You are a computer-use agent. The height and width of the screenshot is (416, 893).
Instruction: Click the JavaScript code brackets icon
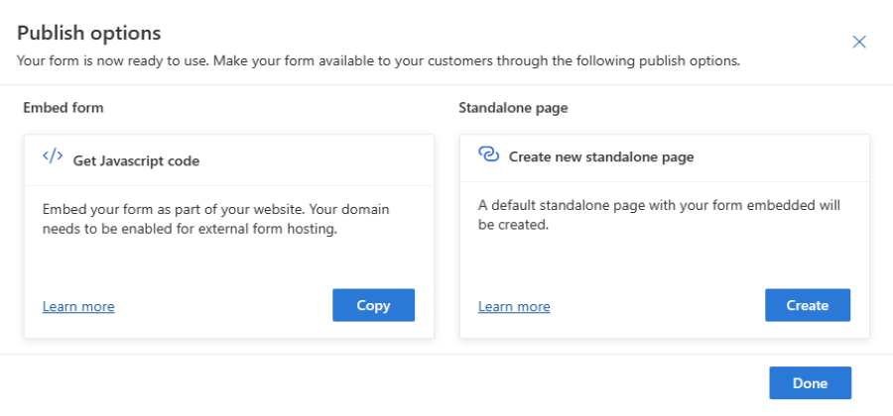point(53,156)
